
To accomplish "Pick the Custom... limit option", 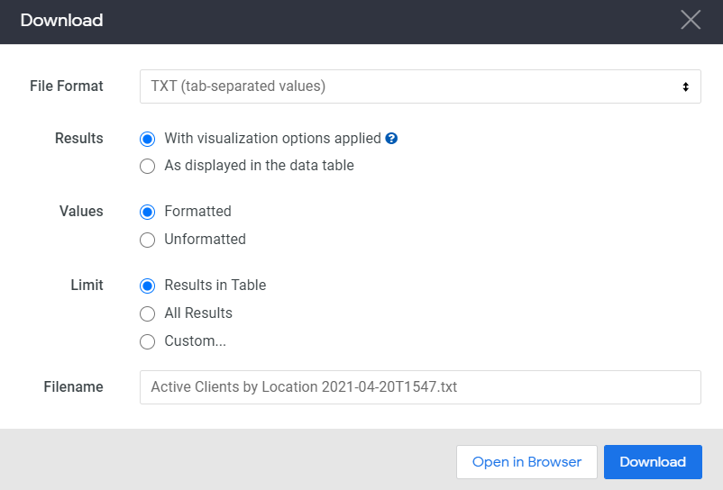I will (x=148, y=341).
